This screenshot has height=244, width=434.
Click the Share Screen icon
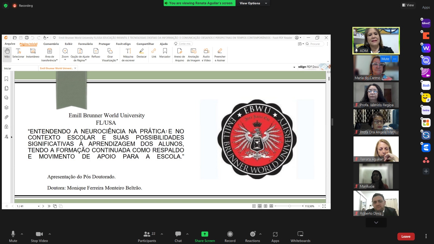coord(205,234)
